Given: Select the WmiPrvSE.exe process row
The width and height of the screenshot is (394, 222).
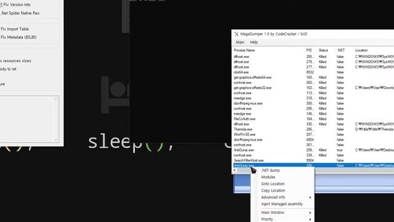Looking at the screenshot, I should [313, 134].
